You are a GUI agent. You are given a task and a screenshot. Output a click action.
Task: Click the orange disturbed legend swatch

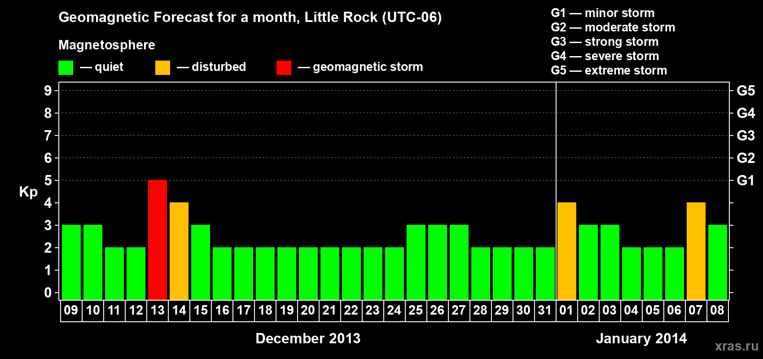tap(162, 68)
